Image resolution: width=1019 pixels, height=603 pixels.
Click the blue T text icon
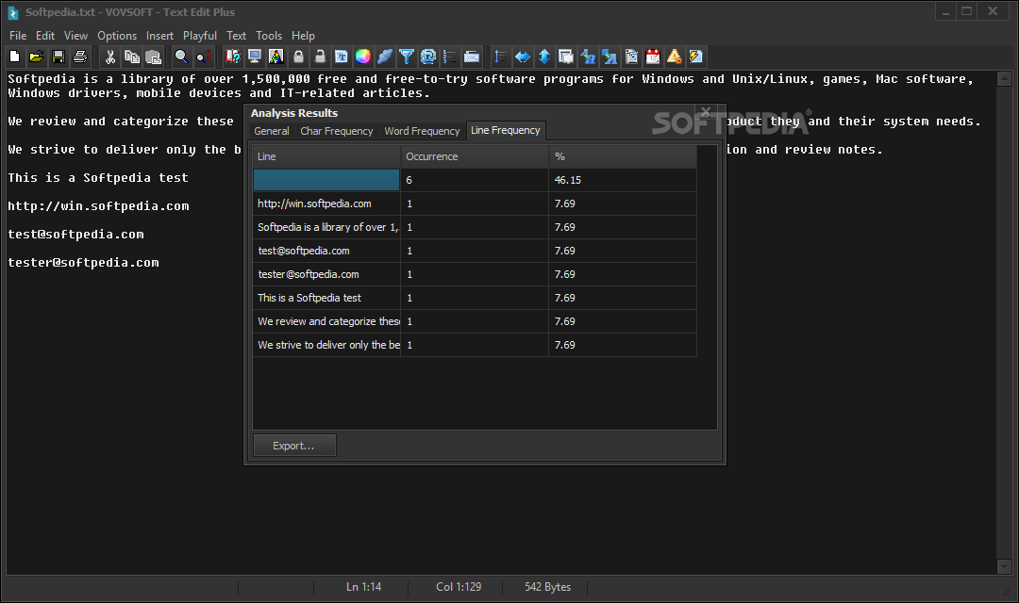pyautogui.click(x=342, y=57)
